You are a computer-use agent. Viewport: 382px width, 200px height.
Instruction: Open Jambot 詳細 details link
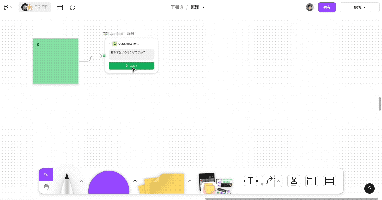point(130,33)
